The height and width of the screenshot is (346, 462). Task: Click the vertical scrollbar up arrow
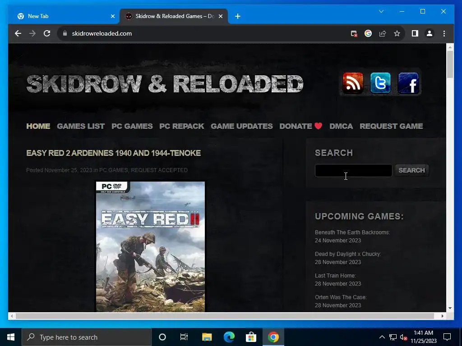[450, 47]
